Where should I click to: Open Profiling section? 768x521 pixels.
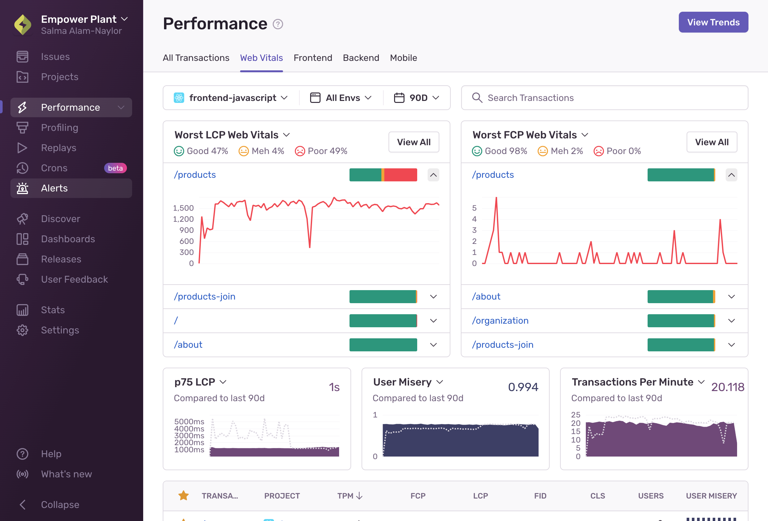click(x=71, y=128)
